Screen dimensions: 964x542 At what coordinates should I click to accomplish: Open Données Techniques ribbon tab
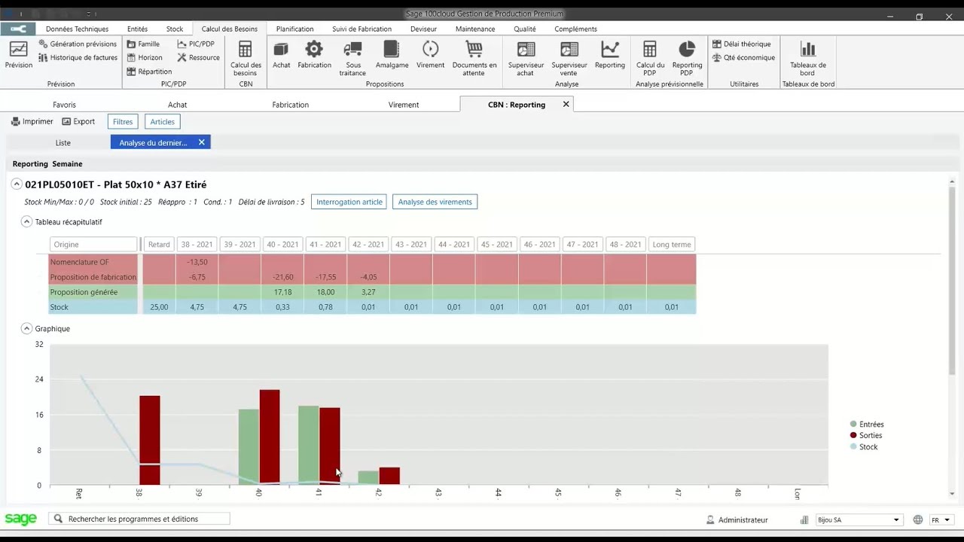[x=77, y=29]
